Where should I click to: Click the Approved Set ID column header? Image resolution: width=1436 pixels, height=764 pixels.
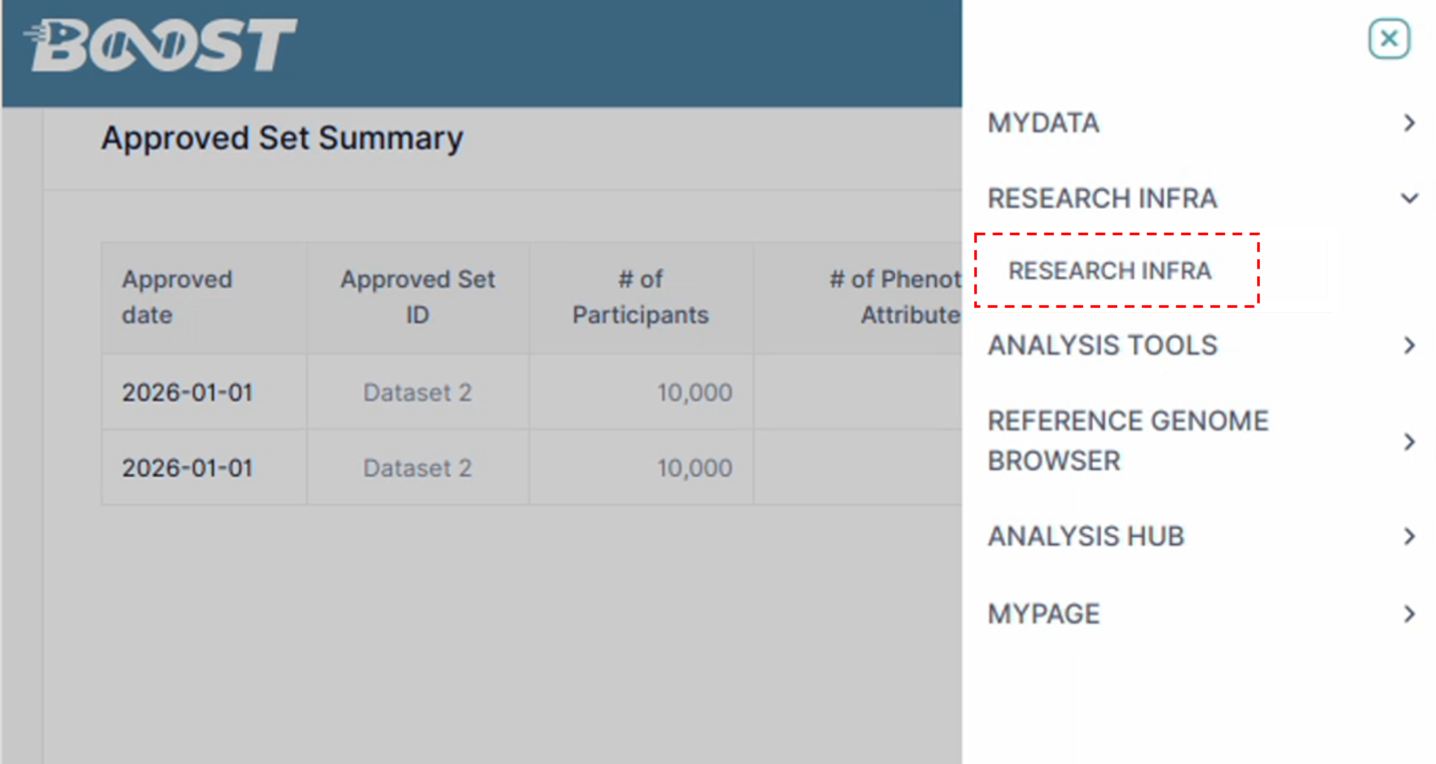pyautogui.click(x=417, y=297)
